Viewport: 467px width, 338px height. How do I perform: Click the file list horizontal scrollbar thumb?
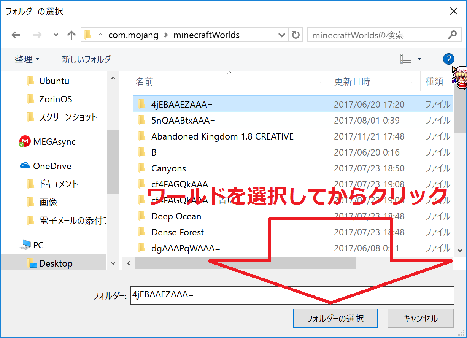coord(245,263)
